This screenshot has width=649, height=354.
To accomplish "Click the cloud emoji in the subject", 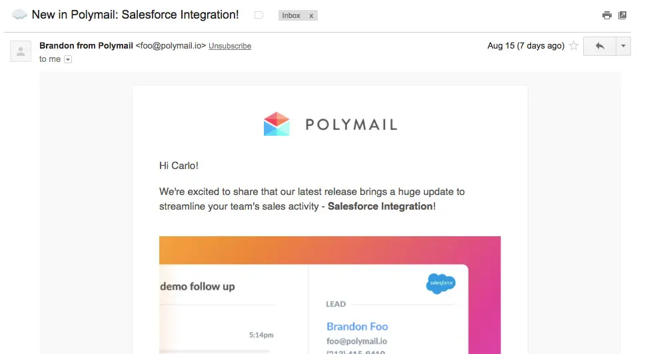I will click(20, 15).
